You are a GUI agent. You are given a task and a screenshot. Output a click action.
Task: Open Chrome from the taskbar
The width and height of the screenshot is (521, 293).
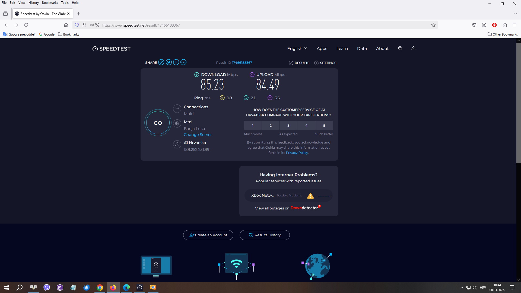(100, 287)
